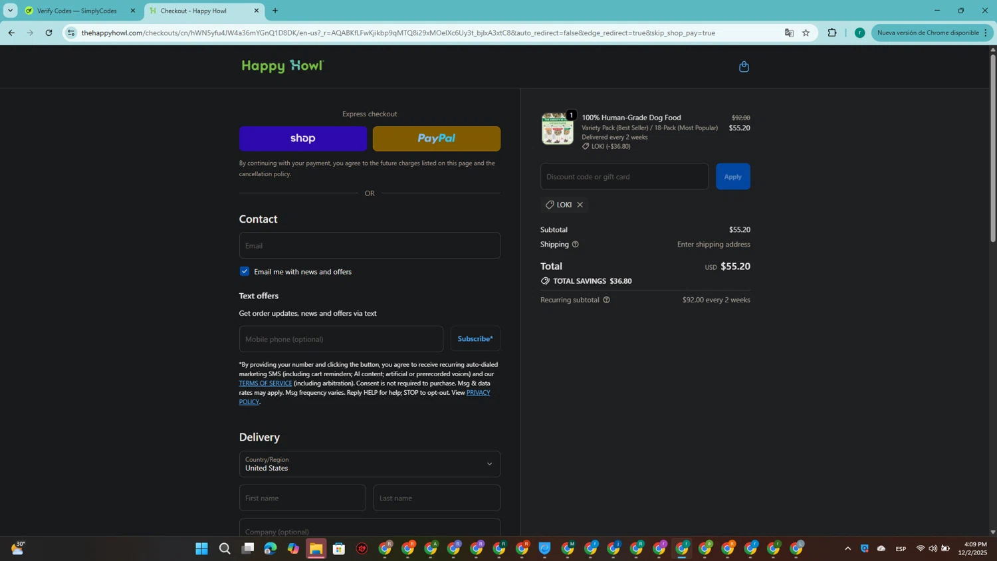Open Microsoft Store from taskbar

339,548
